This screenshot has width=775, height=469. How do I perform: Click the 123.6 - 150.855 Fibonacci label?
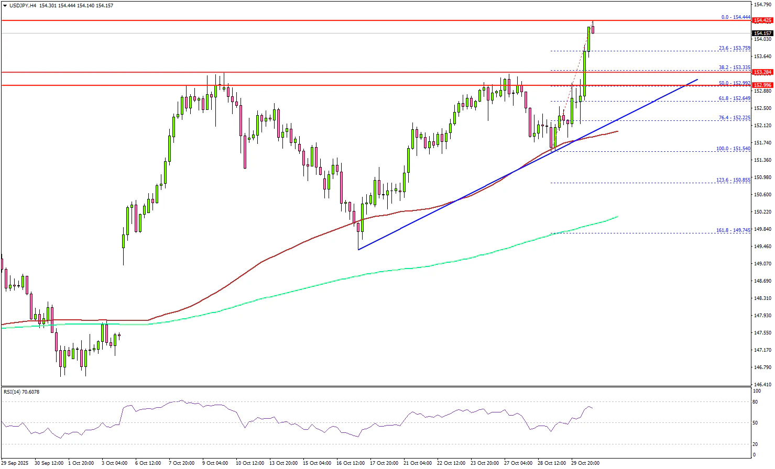click(733, 180)
